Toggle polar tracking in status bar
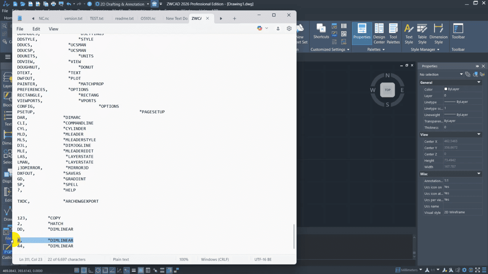Viewport: 488px width, 274px height. coord(98,270)
